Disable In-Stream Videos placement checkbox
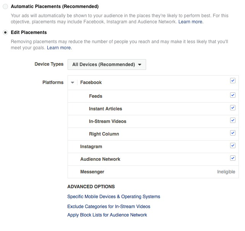This screenshot has width=245, height=231. tap(233, 120)
